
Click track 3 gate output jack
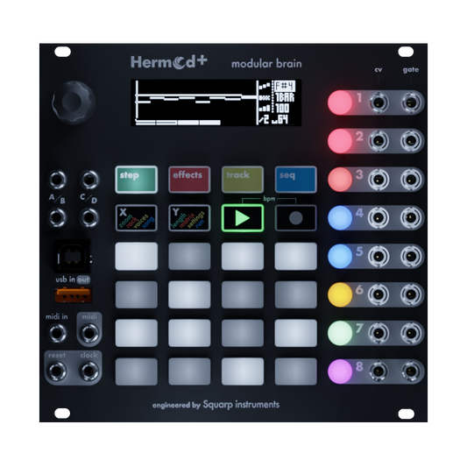tap(411, 180)
